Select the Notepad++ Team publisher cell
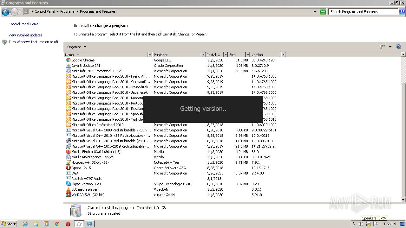The image size is (406, 228). (x=167, y=162)
